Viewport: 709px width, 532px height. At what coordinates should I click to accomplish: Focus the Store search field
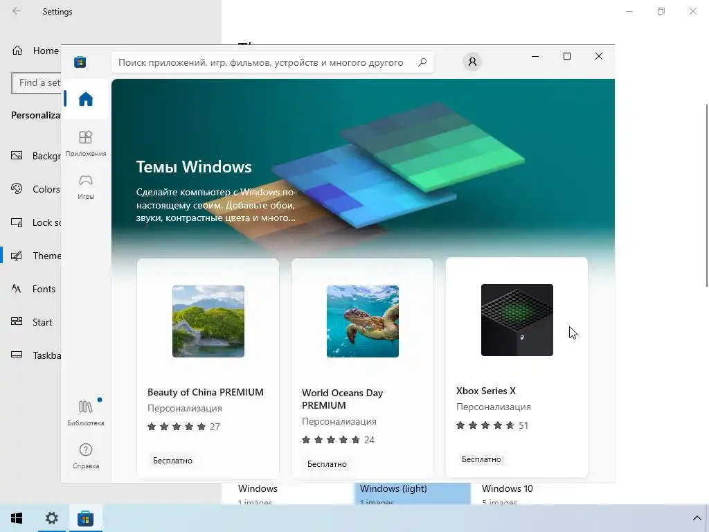click(272, 62)
